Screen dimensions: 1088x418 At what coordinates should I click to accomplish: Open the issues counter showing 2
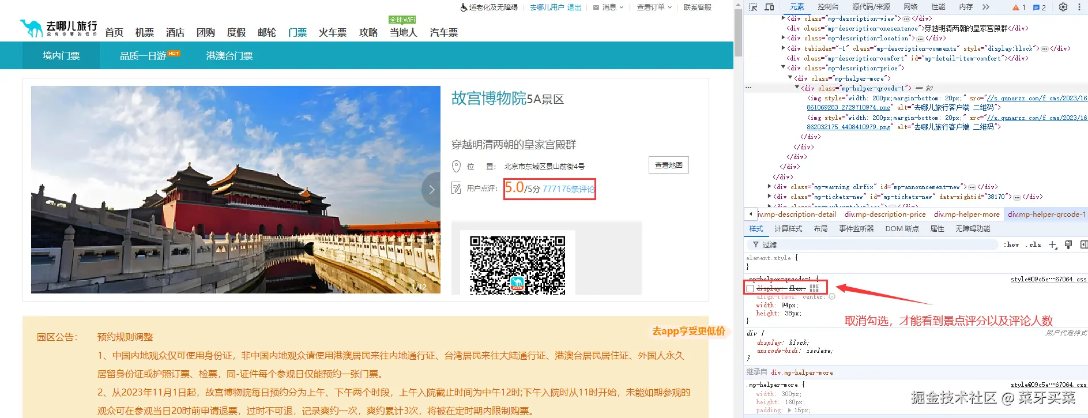pos(1040,7)
